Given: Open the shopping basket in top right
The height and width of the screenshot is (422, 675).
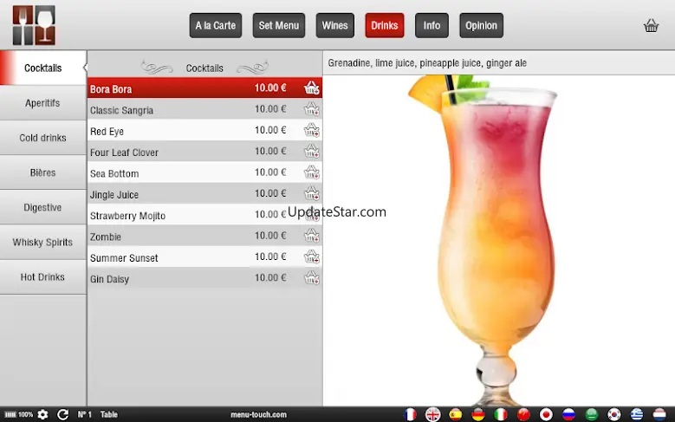Looking at the screenshot, I should 651,26.
